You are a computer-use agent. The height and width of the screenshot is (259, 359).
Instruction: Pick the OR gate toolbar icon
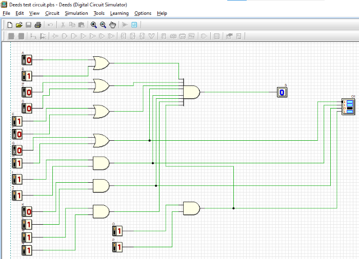point(83,36)
